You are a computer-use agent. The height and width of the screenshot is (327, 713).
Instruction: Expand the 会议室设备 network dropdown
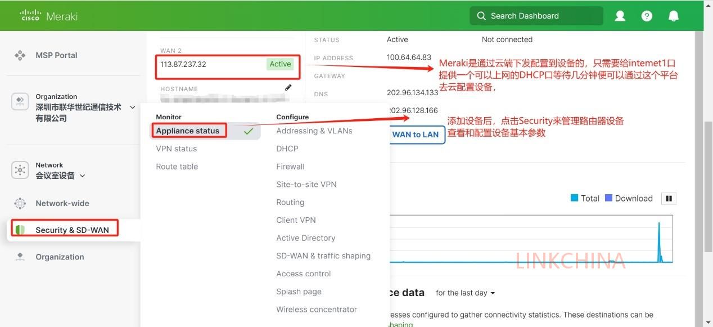click(x=83, y=176)
